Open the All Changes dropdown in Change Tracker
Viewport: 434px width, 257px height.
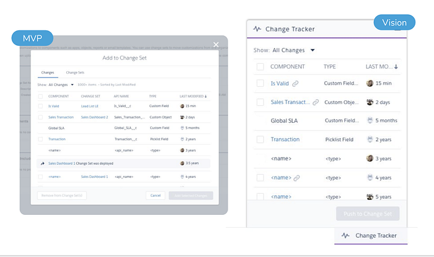[x=312, y=50]
